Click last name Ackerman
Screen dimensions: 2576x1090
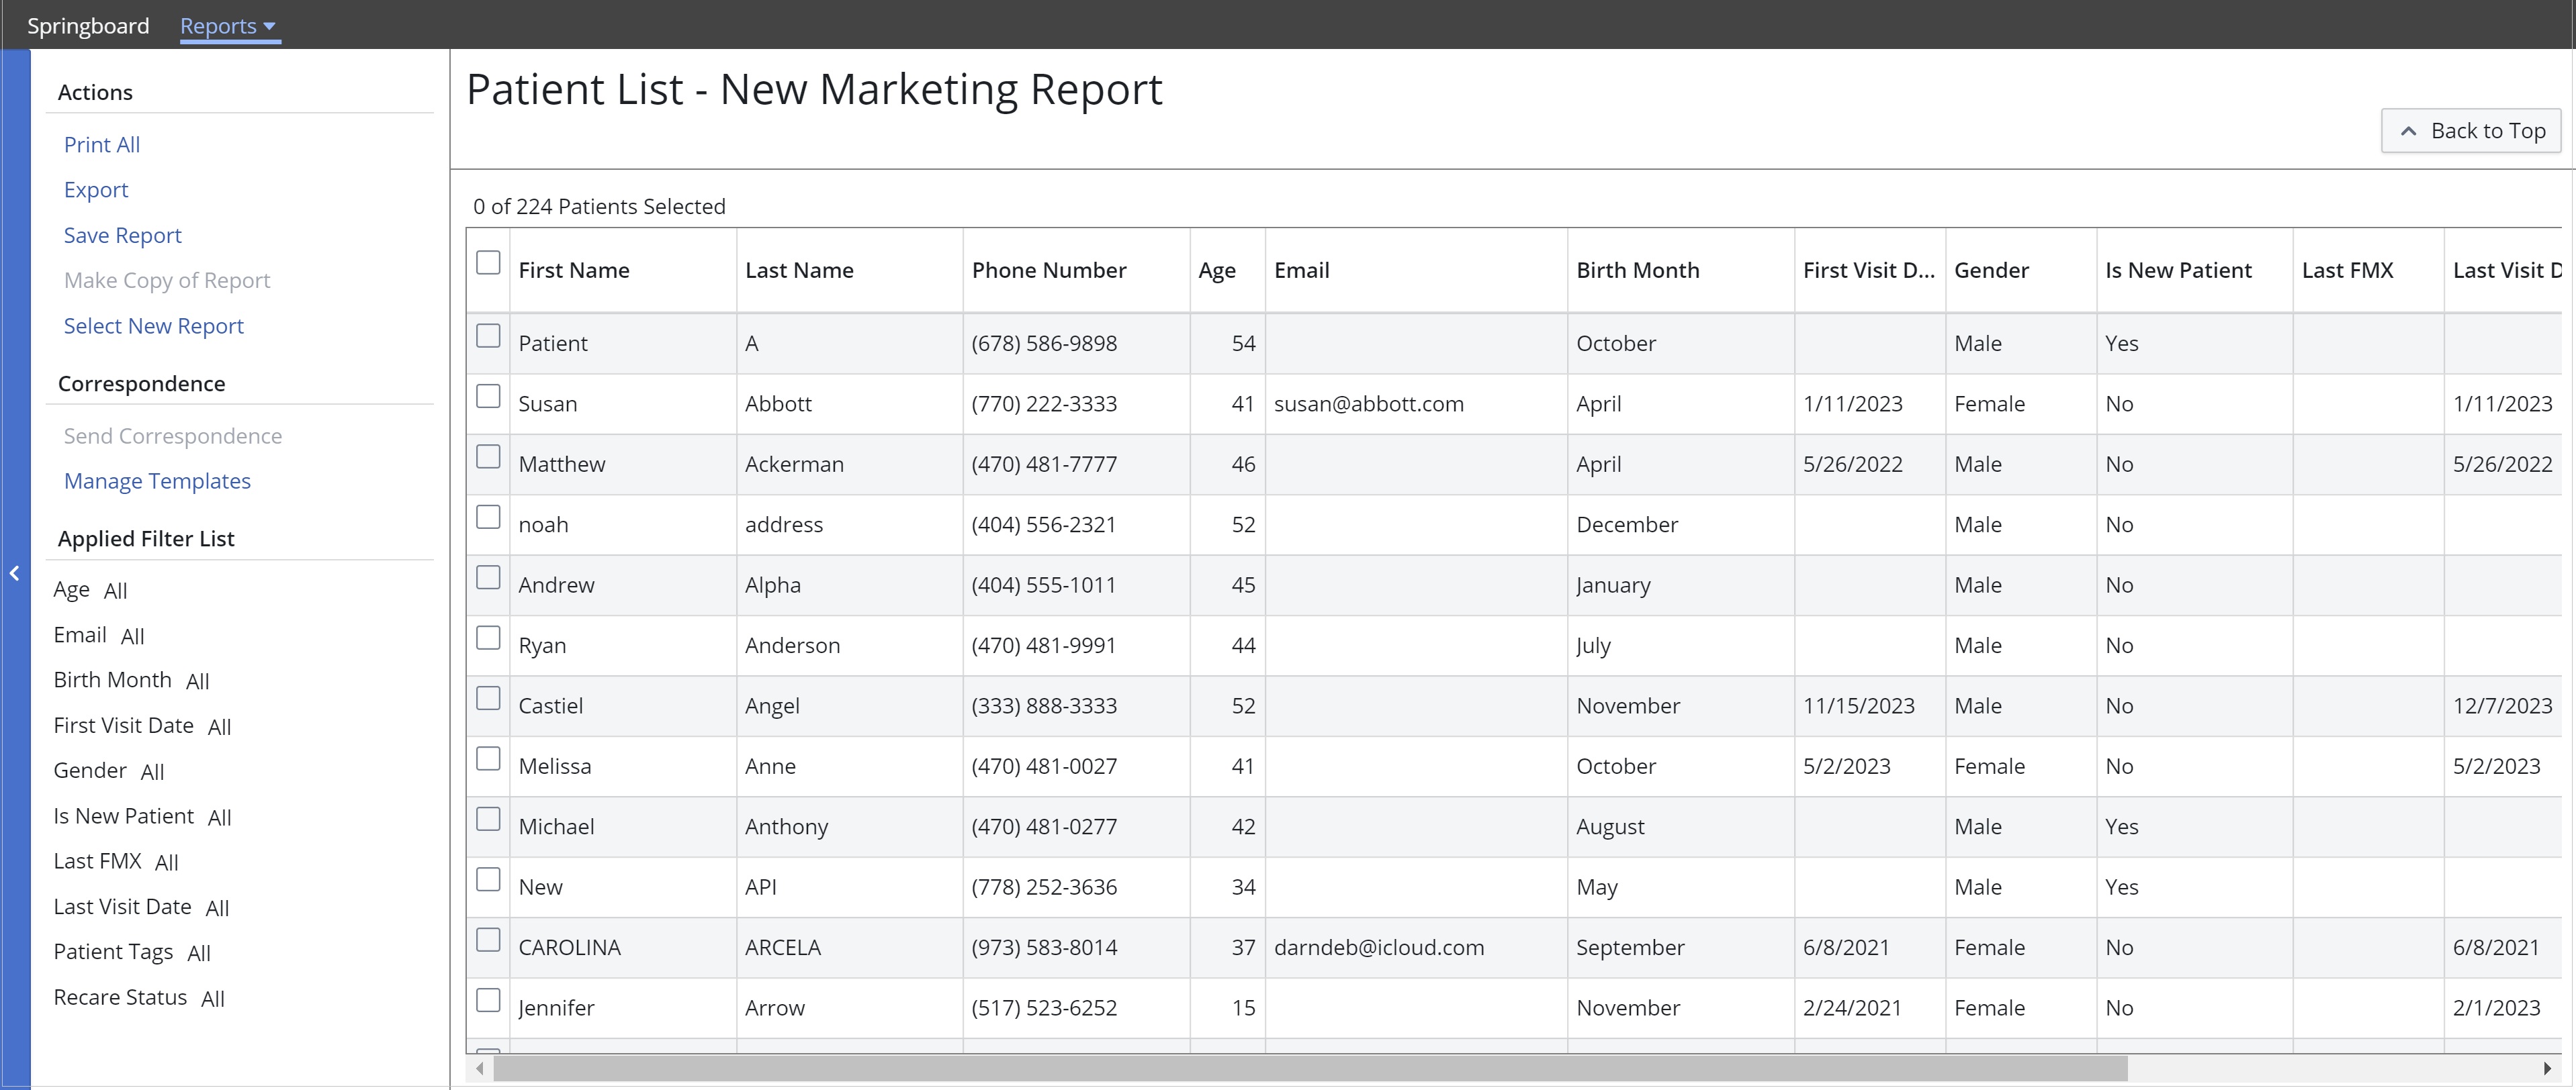click(x=794, y=464)
